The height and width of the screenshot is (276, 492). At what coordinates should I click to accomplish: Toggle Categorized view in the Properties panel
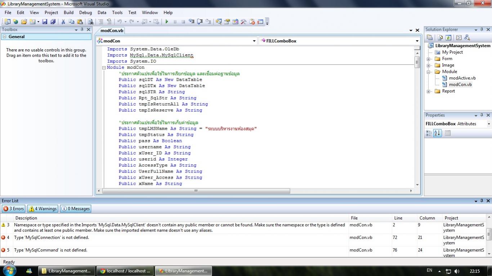pyautogui.click(x=429, y=133)
